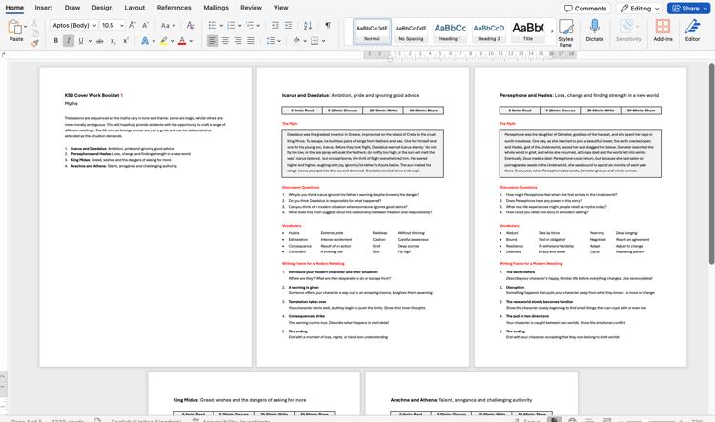
Task: Expand the styles gallery arrow
Action: pos(551,31)
